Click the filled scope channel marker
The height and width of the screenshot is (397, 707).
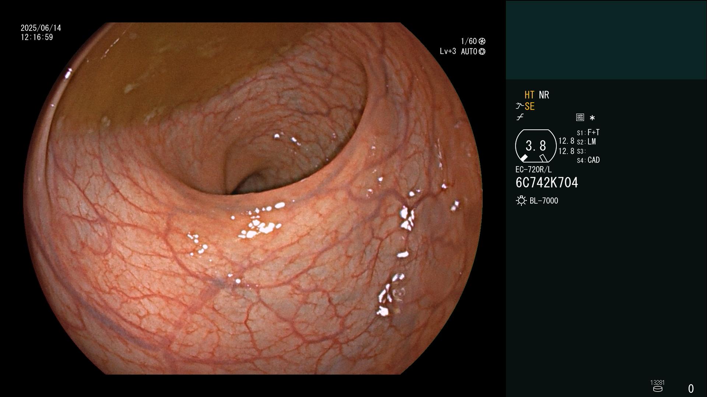coord(524,158)
